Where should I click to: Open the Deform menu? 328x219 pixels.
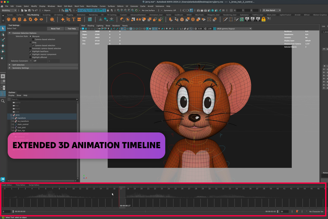click(x=120, y=6)
